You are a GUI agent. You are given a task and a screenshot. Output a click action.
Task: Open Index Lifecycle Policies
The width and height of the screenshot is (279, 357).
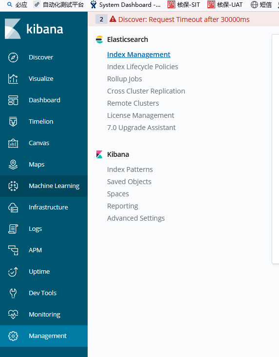click(x=143, y=67)
